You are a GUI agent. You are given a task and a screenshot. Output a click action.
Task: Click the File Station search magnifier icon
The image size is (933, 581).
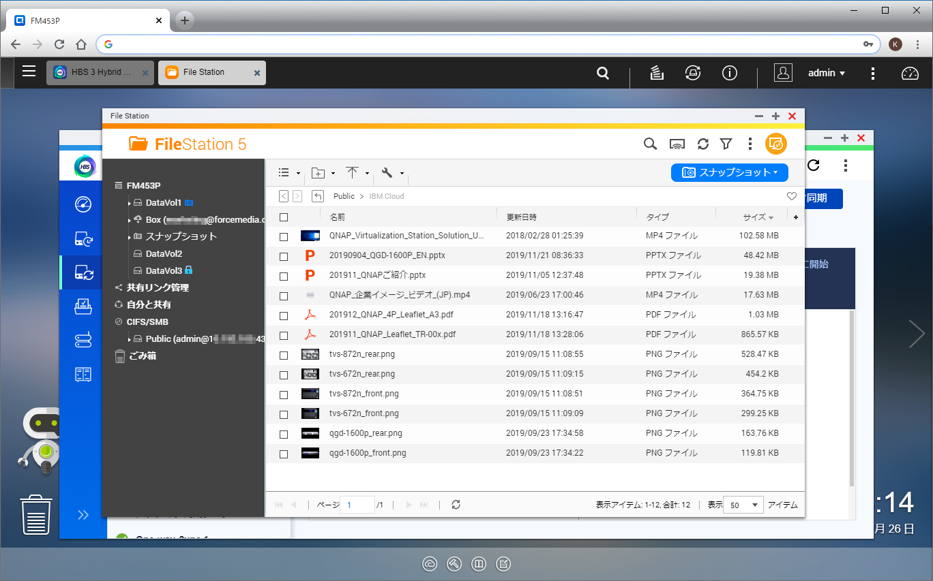pyautogui.click(x=650, y=144)
